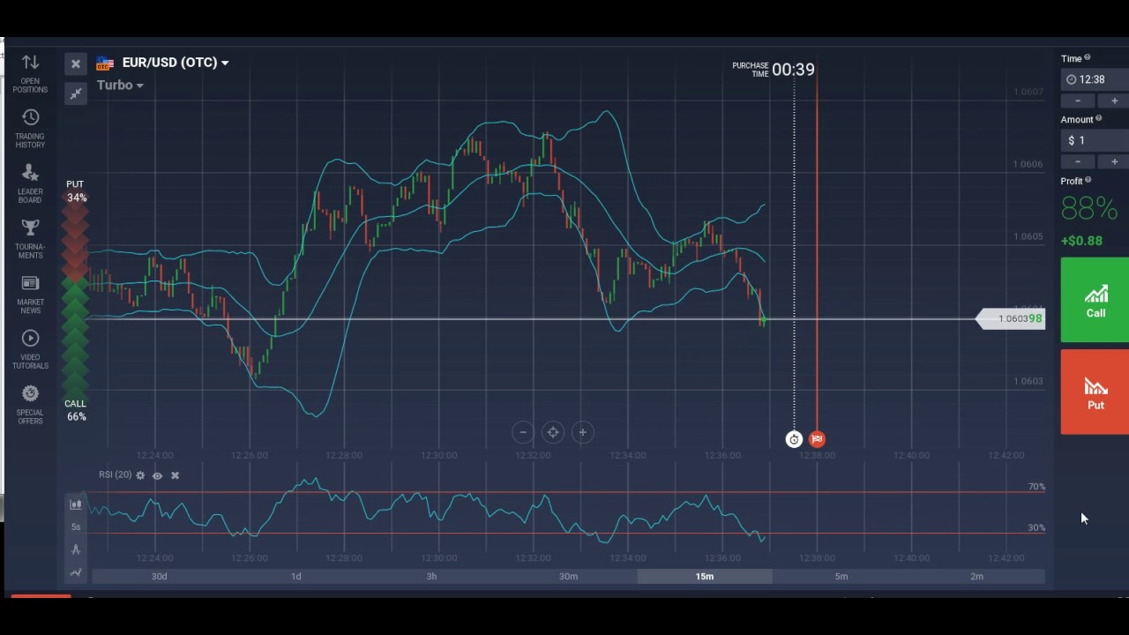The image size is (1129, 635).
Task: Click the EUR/USD flag icon
Action: coord(105,63)
